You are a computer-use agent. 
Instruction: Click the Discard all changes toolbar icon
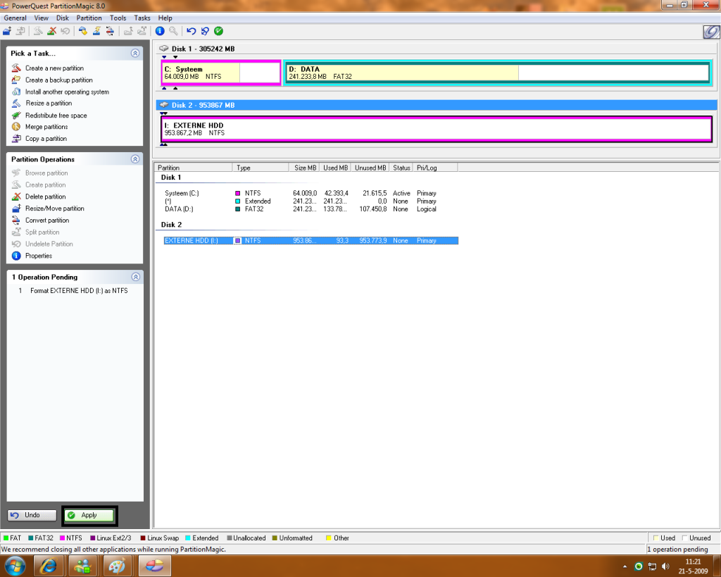click(205, 31)
